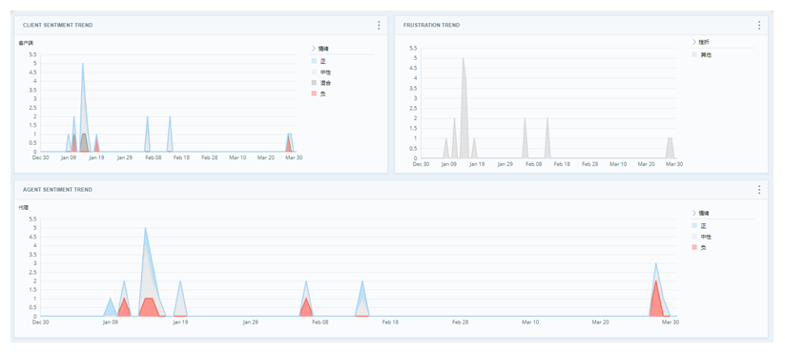Toggle 中性 series in agent sentiment legend
Screen dimensions: 785x354
701,237
